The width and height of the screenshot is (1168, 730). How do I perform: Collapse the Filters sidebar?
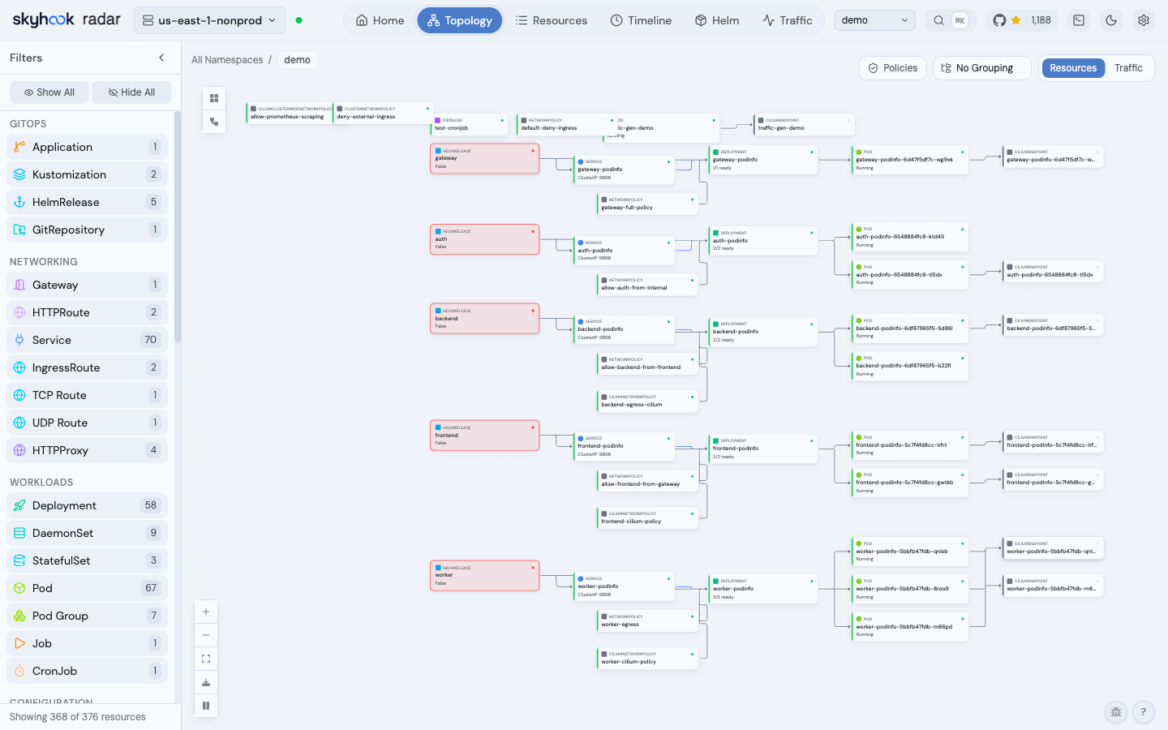161,58
